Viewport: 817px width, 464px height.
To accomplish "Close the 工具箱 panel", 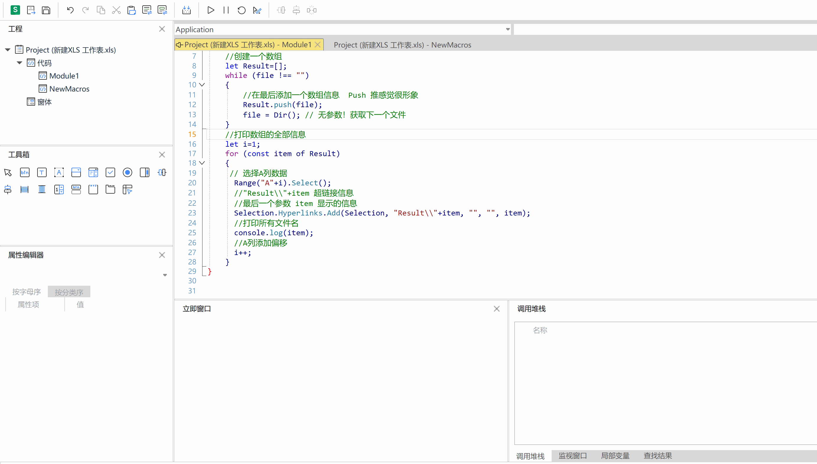I will [162, 155].
